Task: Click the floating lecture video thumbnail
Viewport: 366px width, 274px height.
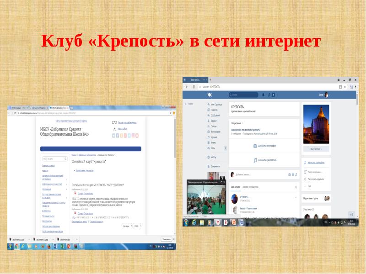Action: click(206, 200)
